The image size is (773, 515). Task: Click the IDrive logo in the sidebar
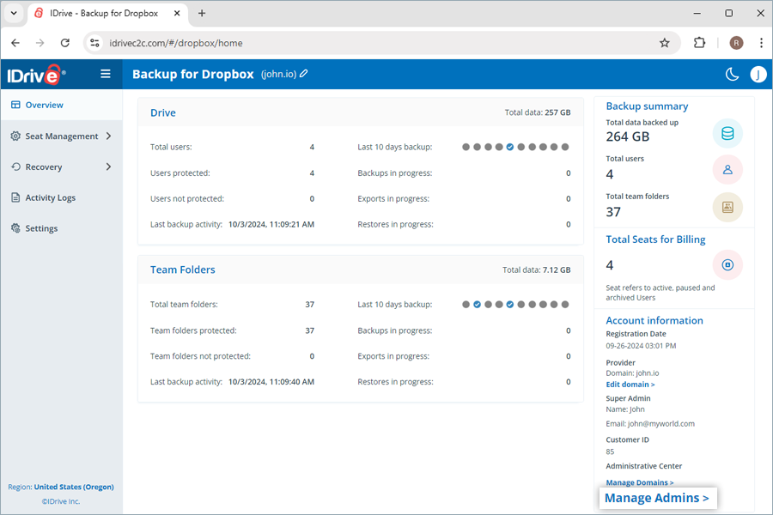[35, 74]
